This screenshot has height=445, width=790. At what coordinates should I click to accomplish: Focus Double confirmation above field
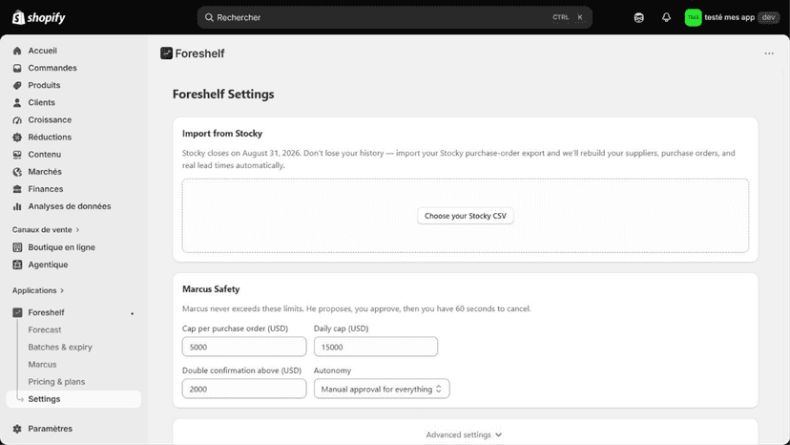pyautogui.click(x=244, y=389)
